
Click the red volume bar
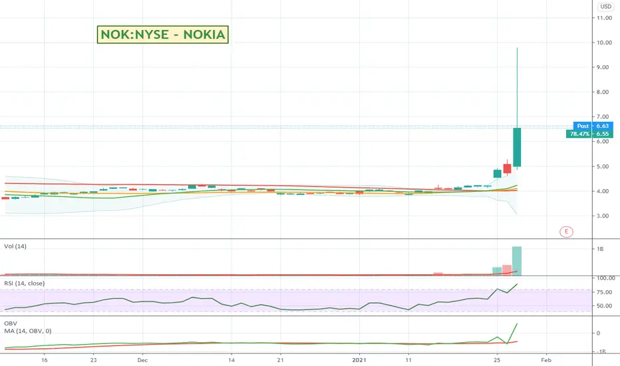[507, 270]
